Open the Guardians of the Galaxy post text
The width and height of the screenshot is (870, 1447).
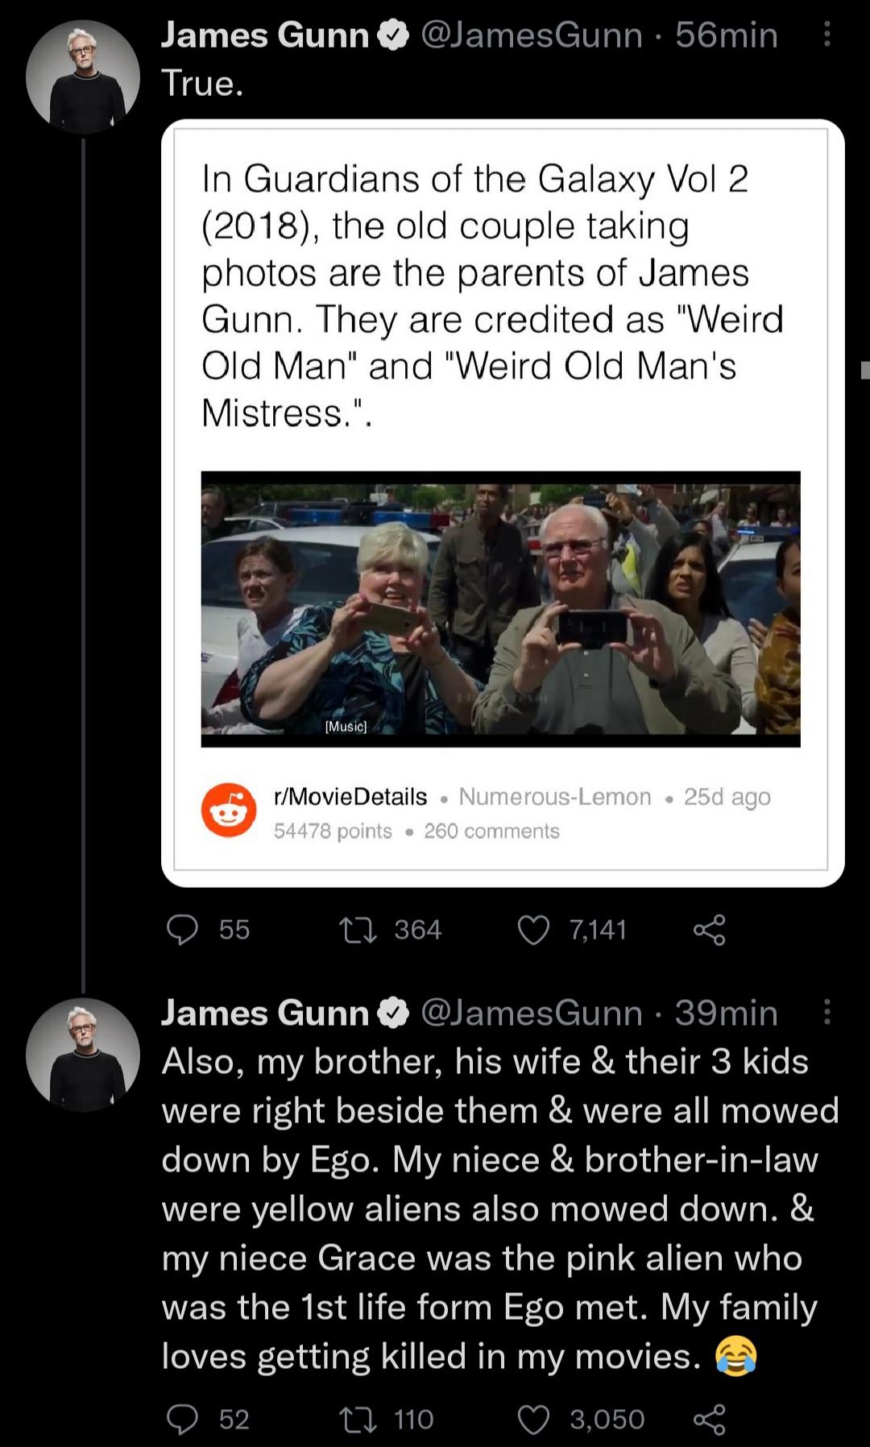(491, 295)
